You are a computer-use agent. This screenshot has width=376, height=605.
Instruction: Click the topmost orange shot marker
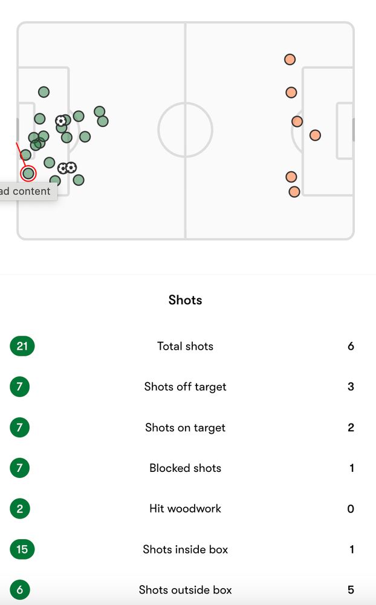click(x=290, y=59)
